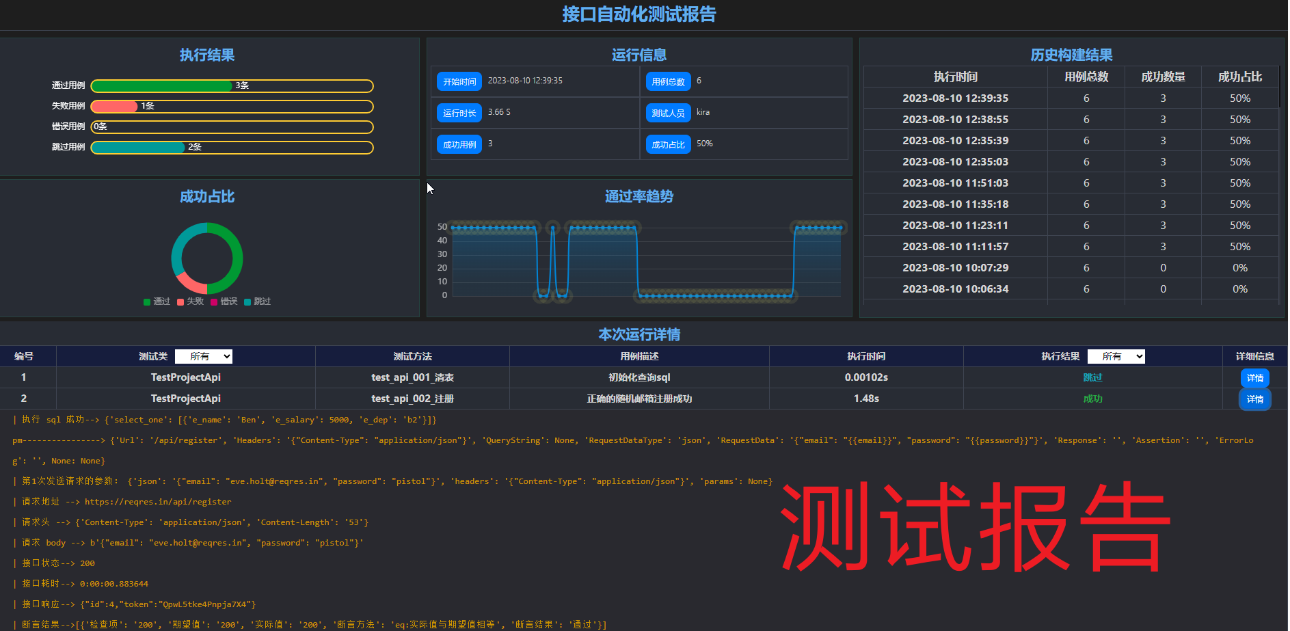Toggle the 错误 legend item

click(224, 301)
